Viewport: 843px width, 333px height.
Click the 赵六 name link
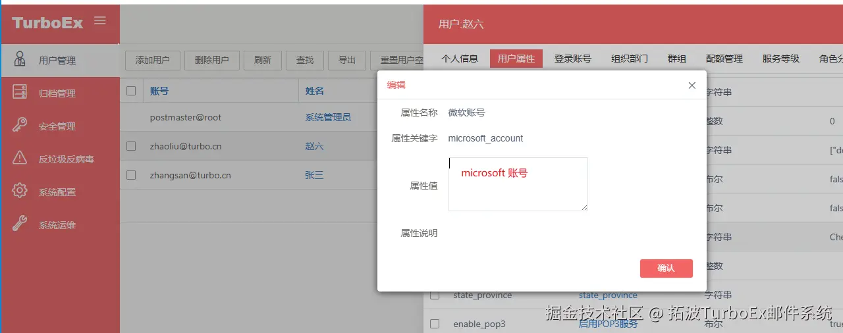coord(314,146)
